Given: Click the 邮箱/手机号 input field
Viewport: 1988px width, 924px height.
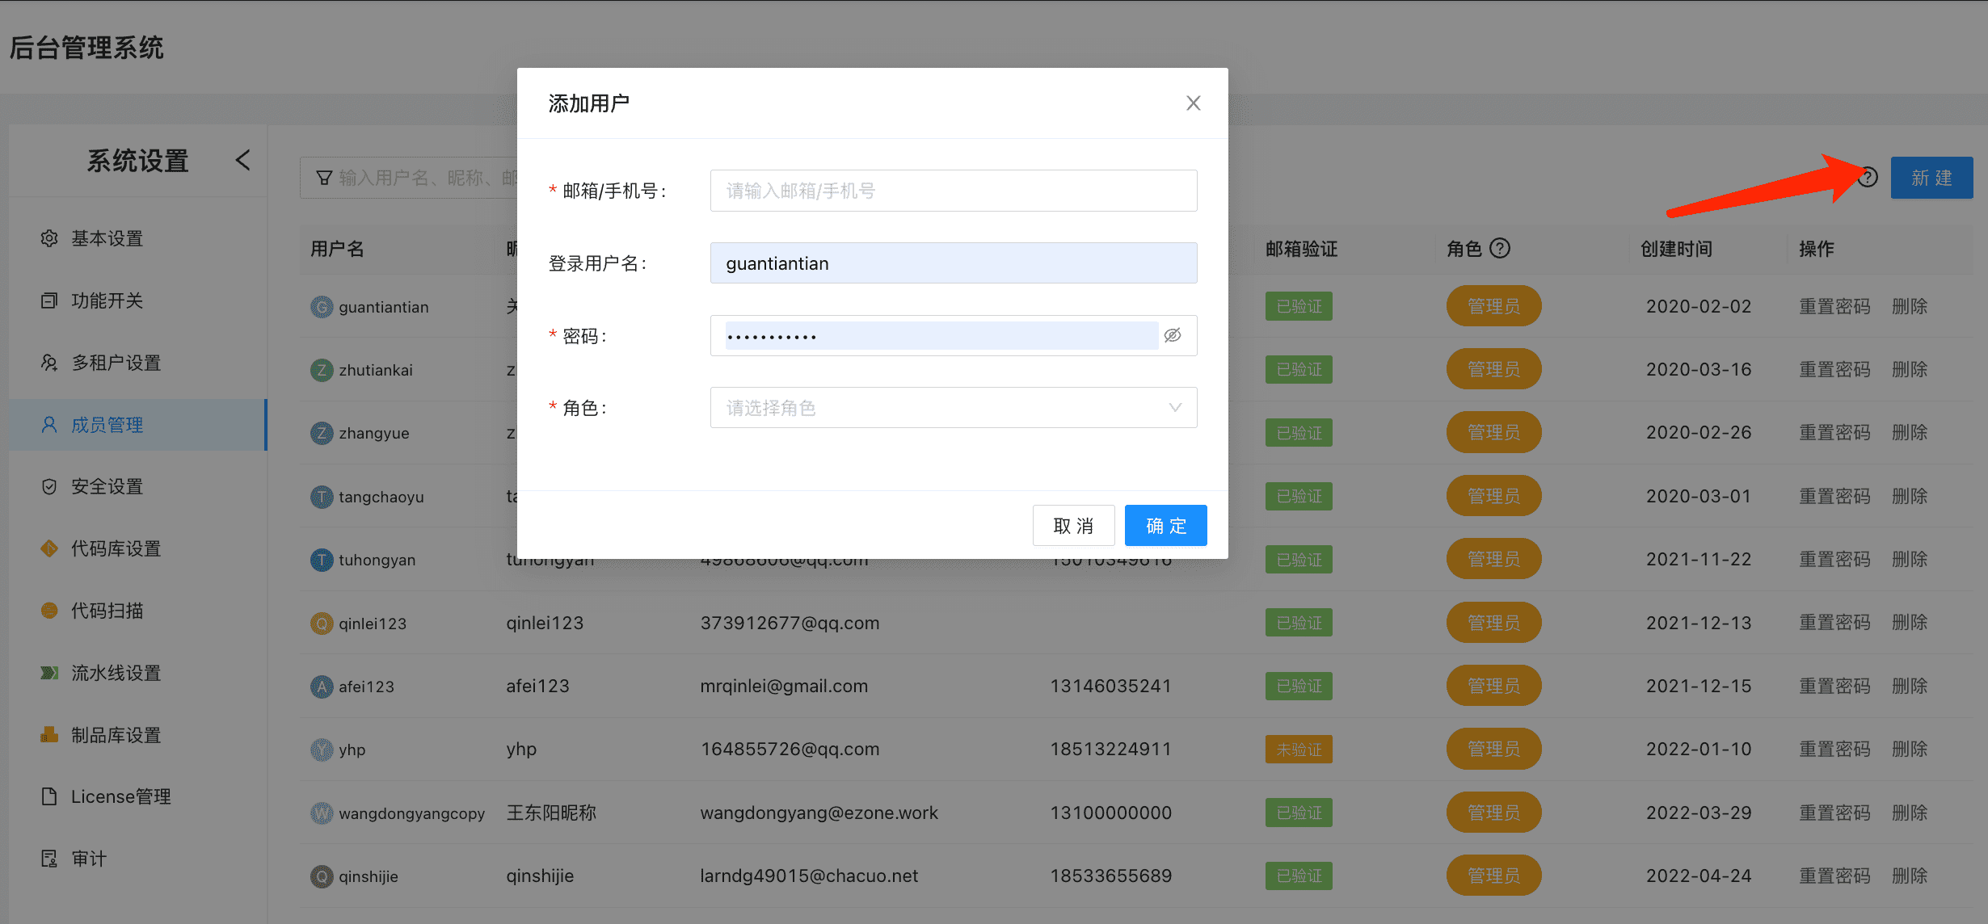Looking at the screenshot, I should pos(954,190).
